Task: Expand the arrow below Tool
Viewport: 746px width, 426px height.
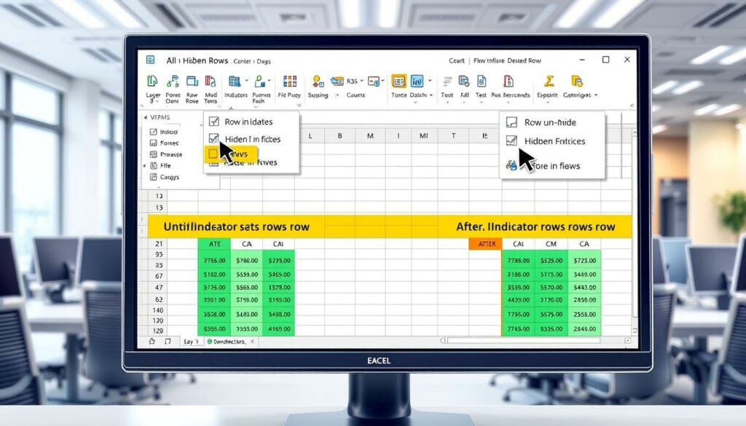Action: 447,102
